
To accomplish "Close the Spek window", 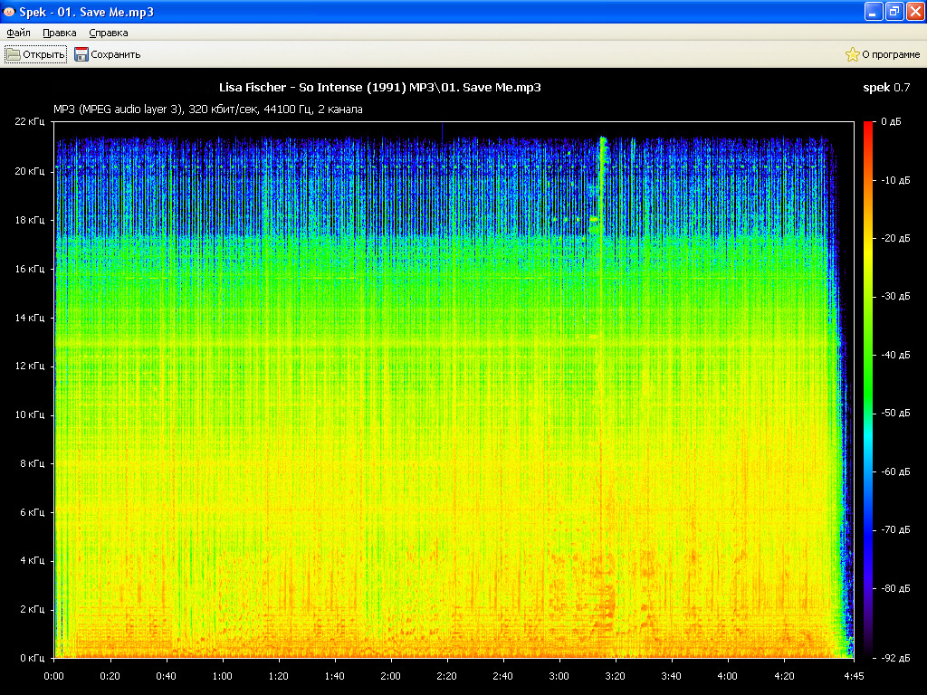I will coord(914,11).
